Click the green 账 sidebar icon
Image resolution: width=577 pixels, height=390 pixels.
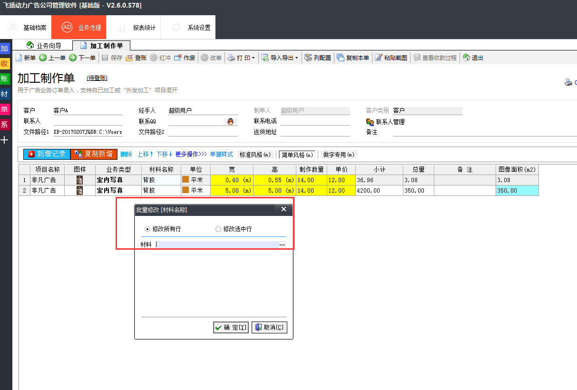click(5, 79)
